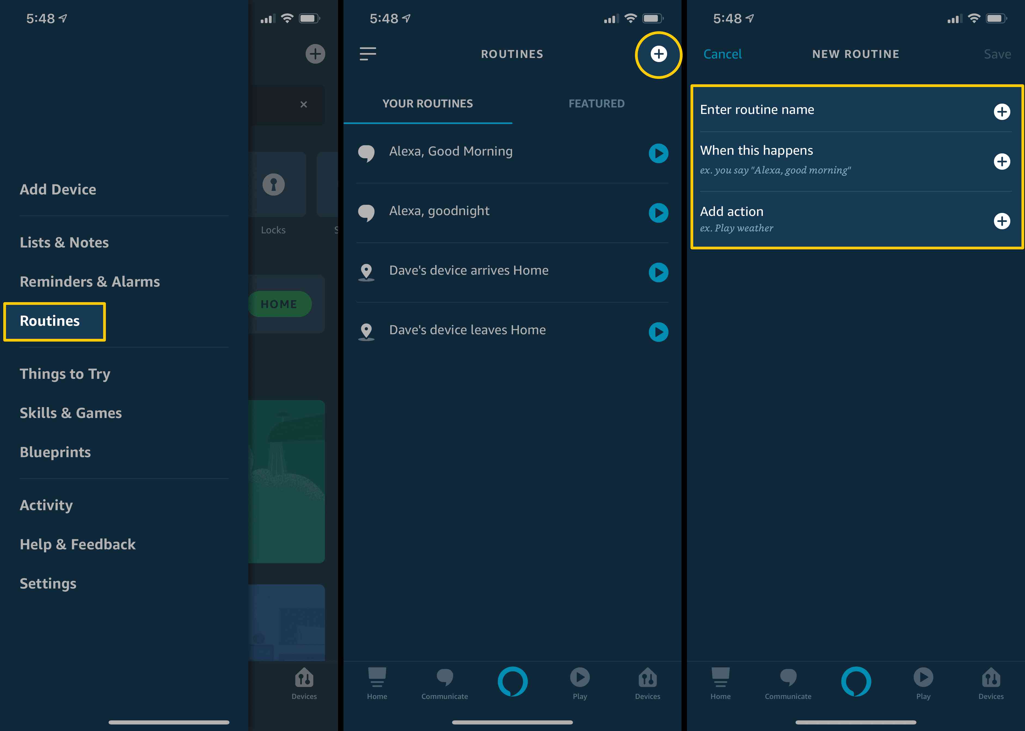This screenshot has width=1025, height=731.
Task: Tap Add action row
Action: pos(856,219)
